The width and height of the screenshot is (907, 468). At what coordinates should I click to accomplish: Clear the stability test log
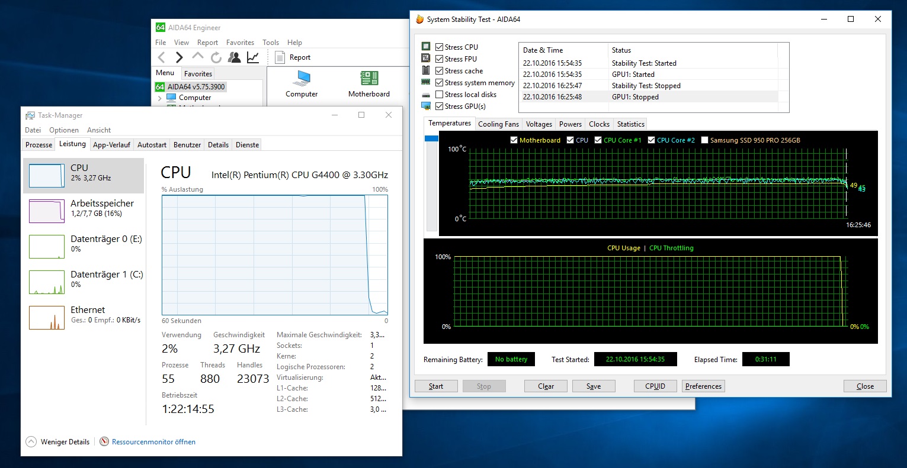[546, 386]
